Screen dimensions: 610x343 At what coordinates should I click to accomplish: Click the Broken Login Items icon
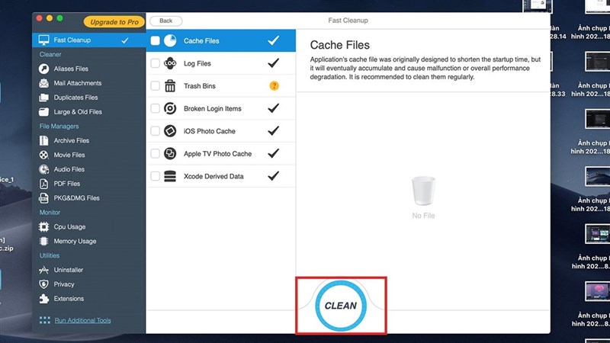click(170, 108)
